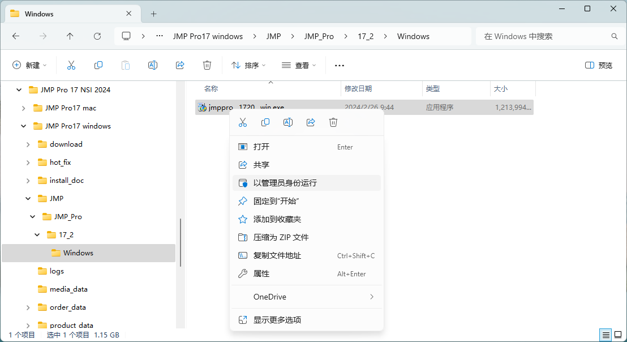Viewport: 627px width, 342px height.
Task: Choose 压缩为 ZIP 文件 option
Action: (307, 237)
